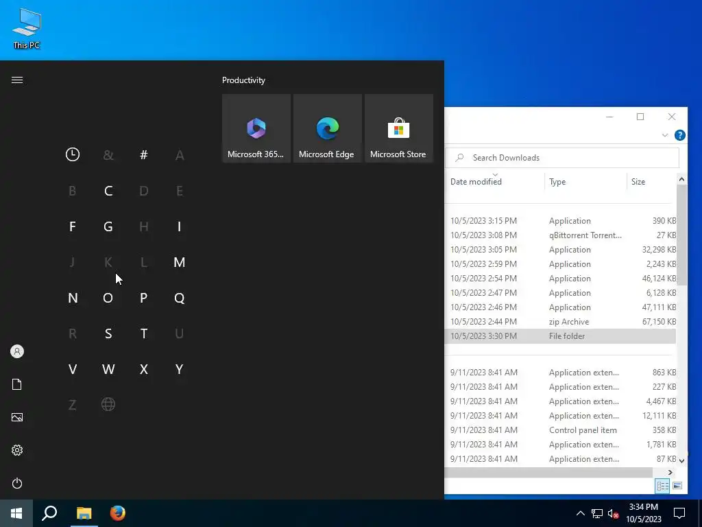Viewport: 702px width, 527px height.
Task: Jump to letter I in app list
Action: click(179, 226)
